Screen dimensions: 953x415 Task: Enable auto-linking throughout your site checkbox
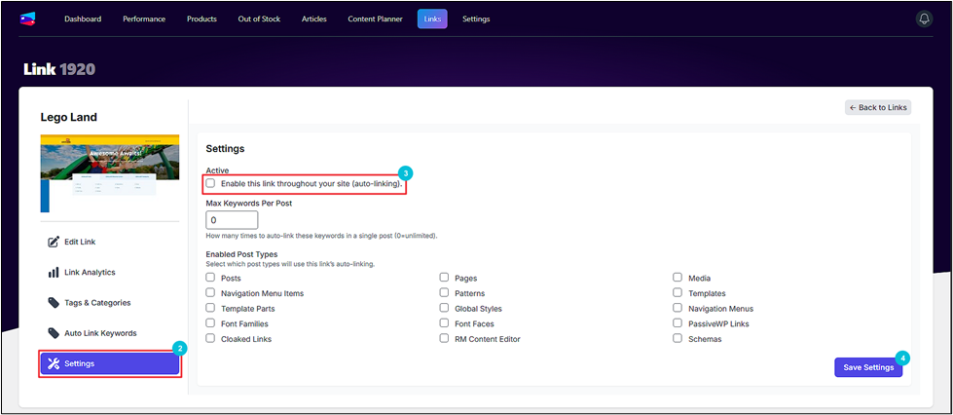tap(210, 183)
